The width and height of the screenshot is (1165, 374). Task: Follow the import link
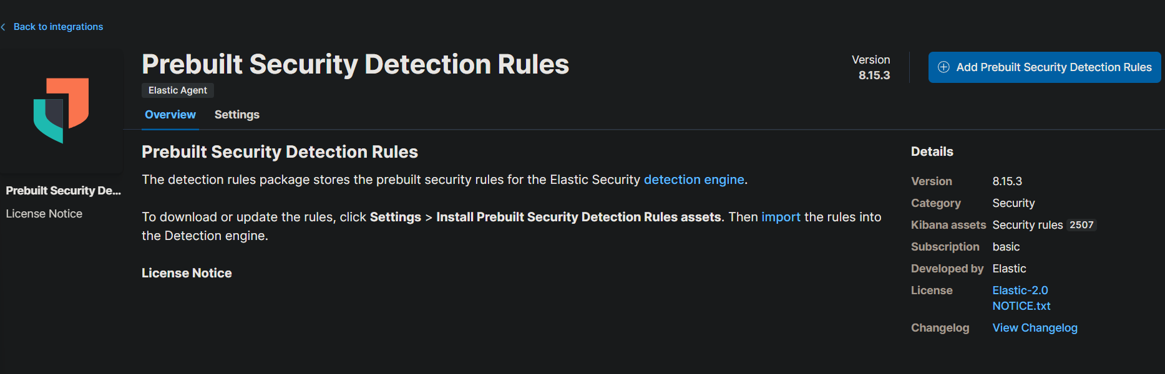tap(781, 217)
